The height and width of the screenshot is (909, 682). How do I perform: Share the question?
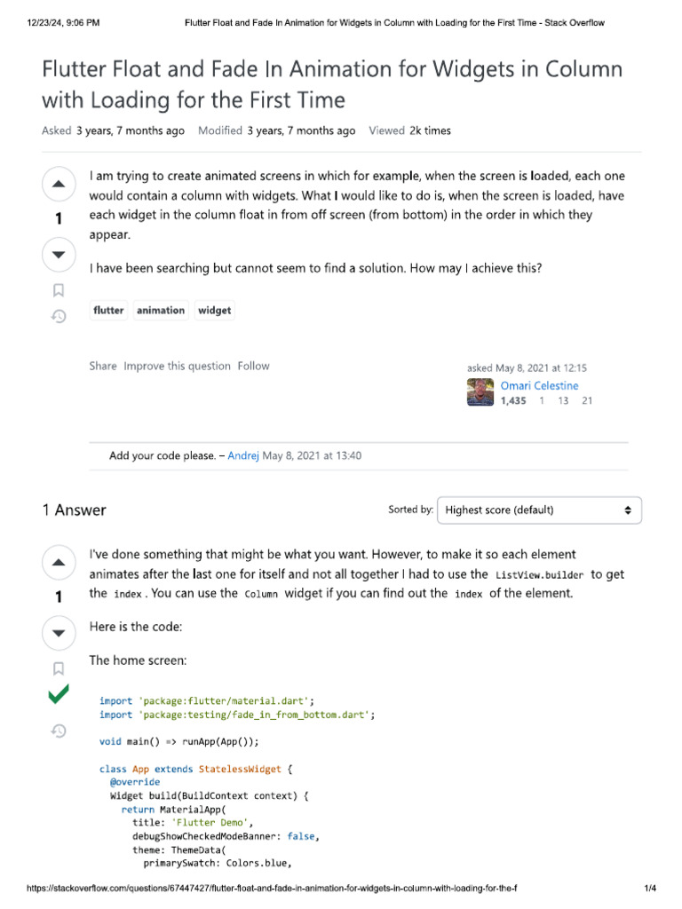coord(103,366)
